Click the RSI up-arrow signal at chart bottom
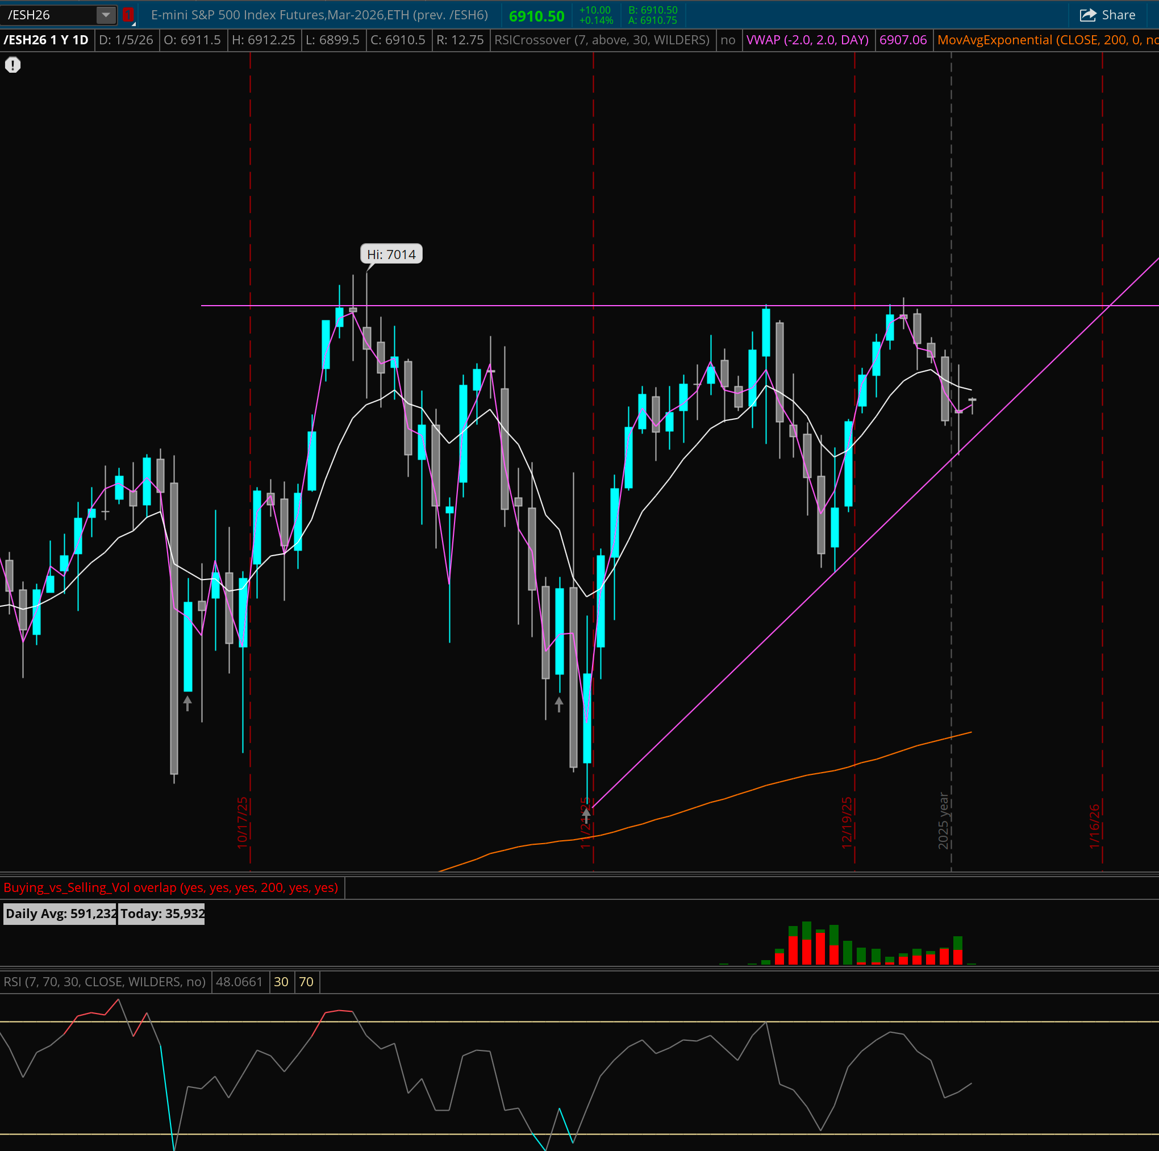 tap(586, 815)
